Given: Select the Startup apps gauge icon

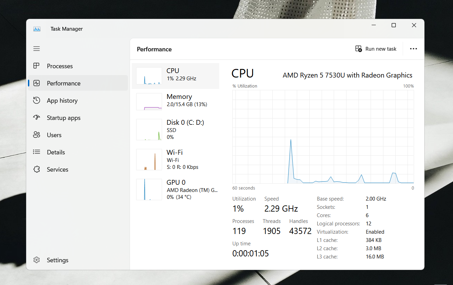Looking at the screenshot, I should click(x=37, y=118).
